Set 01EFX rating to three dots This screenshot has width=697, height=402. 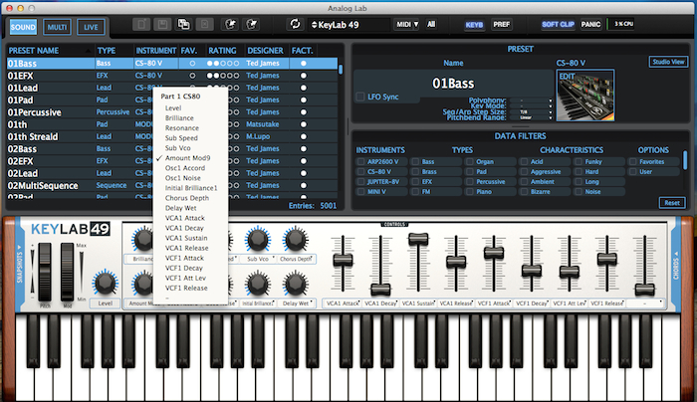coord(223,76)
